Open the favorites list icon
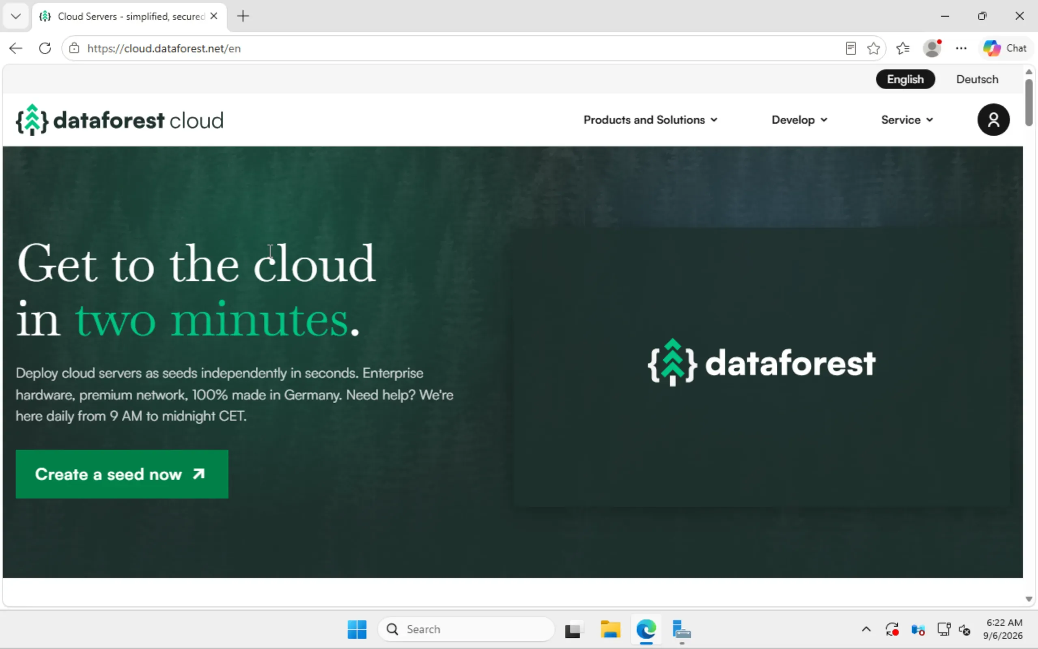1038x649 pixels. 903,48
